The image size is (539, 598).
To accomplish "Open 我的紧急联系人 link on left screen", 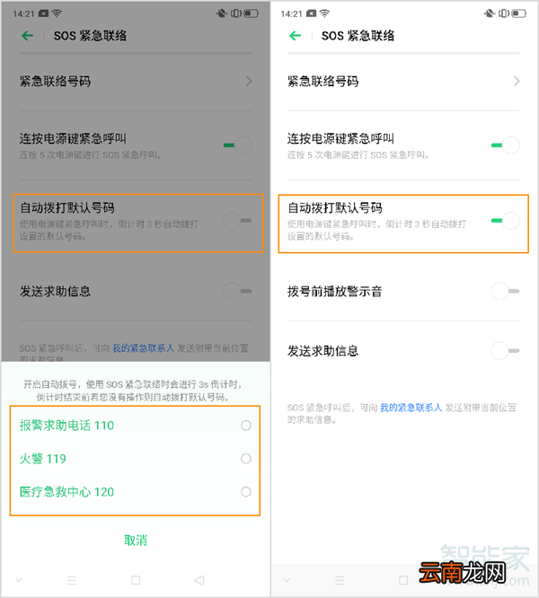I will tap(143, 347).
